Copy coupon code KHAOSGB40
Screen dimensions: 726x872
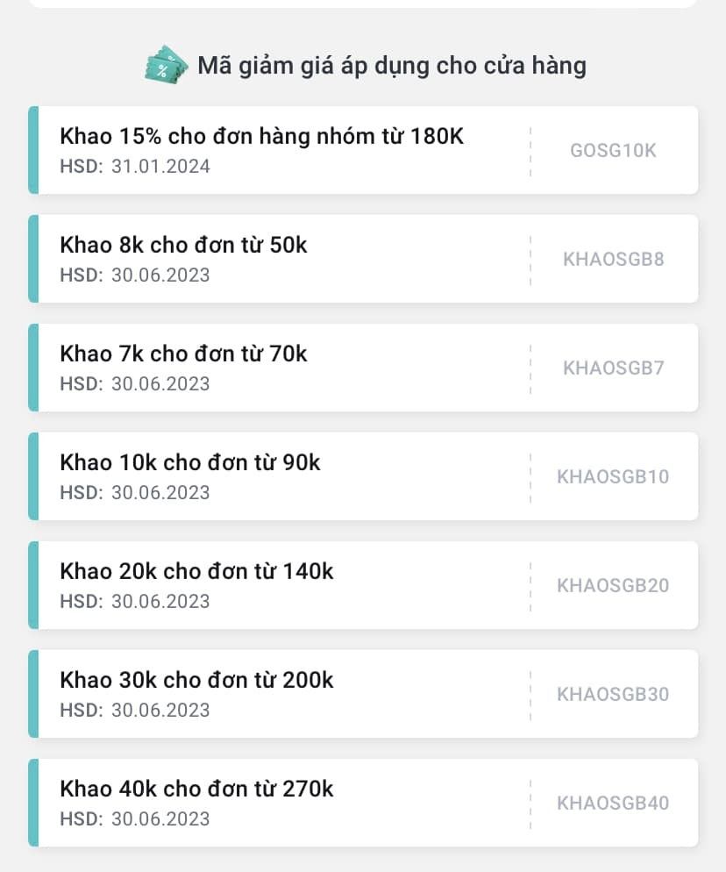[x=613, y=803]
